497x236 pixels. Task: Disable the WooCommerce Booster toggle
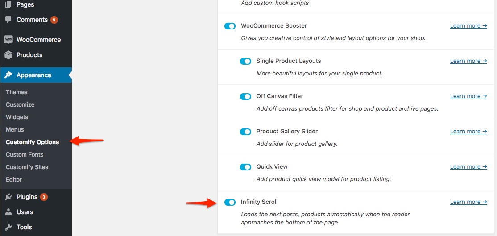point(230,26)
